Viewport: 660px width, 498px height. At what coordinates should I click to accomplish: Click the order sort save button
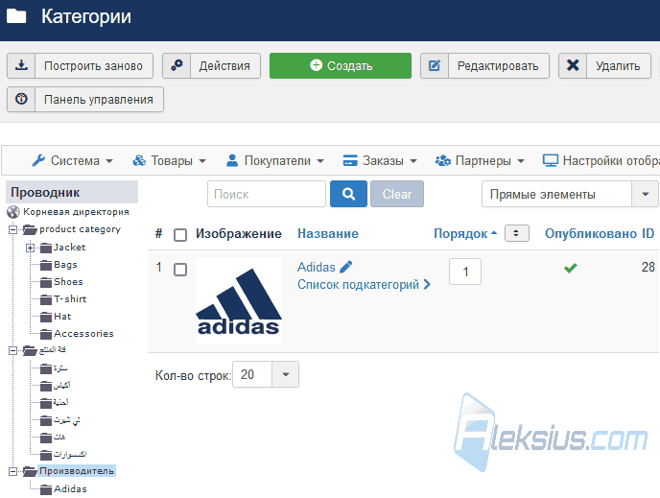(516, 233)
